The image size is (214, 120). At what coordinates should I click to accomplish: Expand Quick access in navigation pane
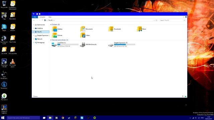[x=34, y=25]
